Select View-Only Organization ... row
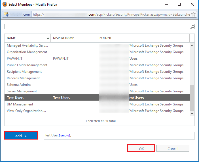Image resolution: width=199 pixels, height=162 pixels. click(97, 111)
